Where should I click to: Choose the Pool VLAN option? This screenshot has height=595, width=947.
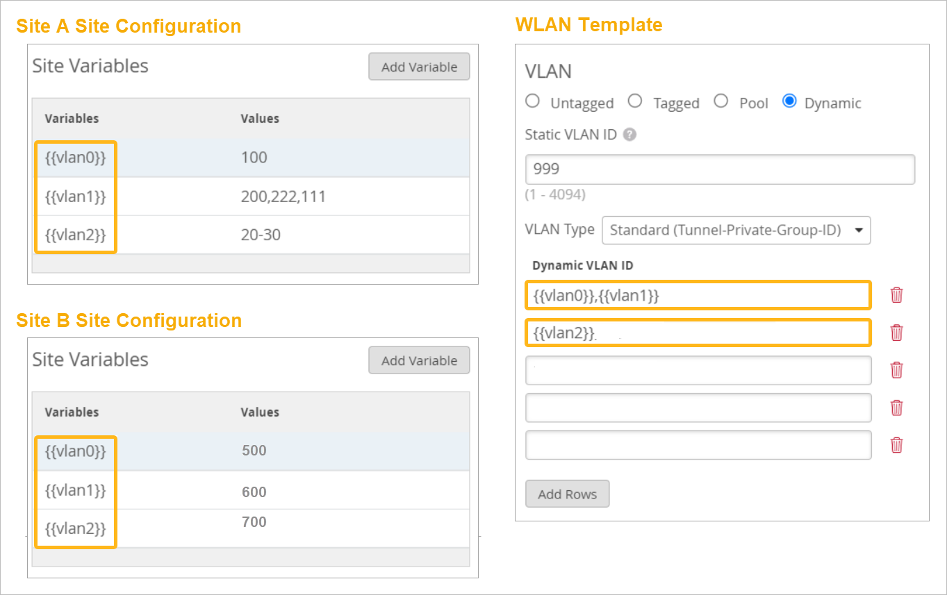click(721, 101)
